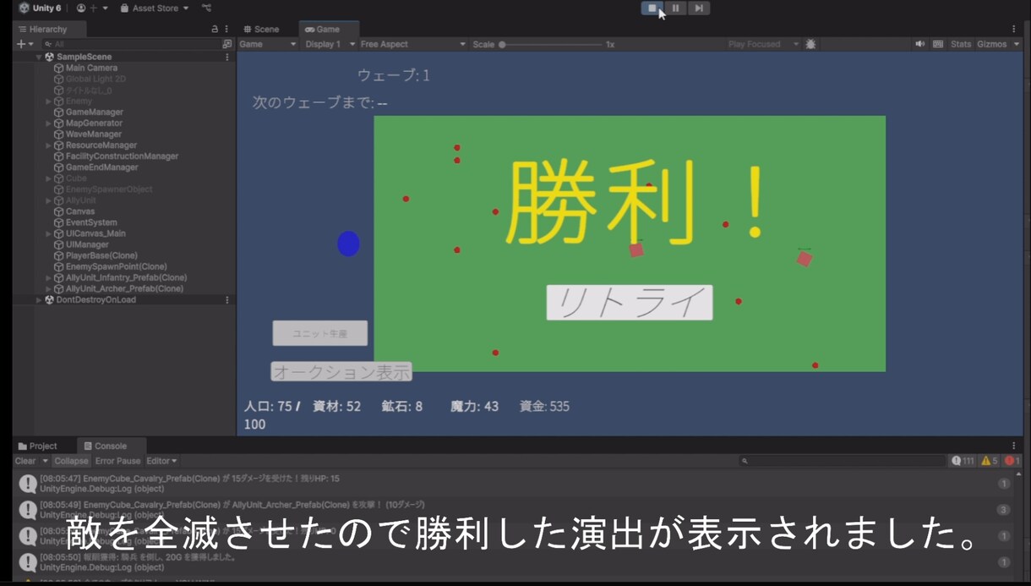The image size is (1031, 586).
Task: Toggle the Mute Audio speaker icon
Action: (x=920, y=44)
